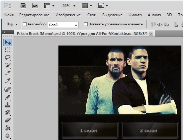Open the Редактирование menu
Viewport: 183px width, 140px height.
point(34,15)
